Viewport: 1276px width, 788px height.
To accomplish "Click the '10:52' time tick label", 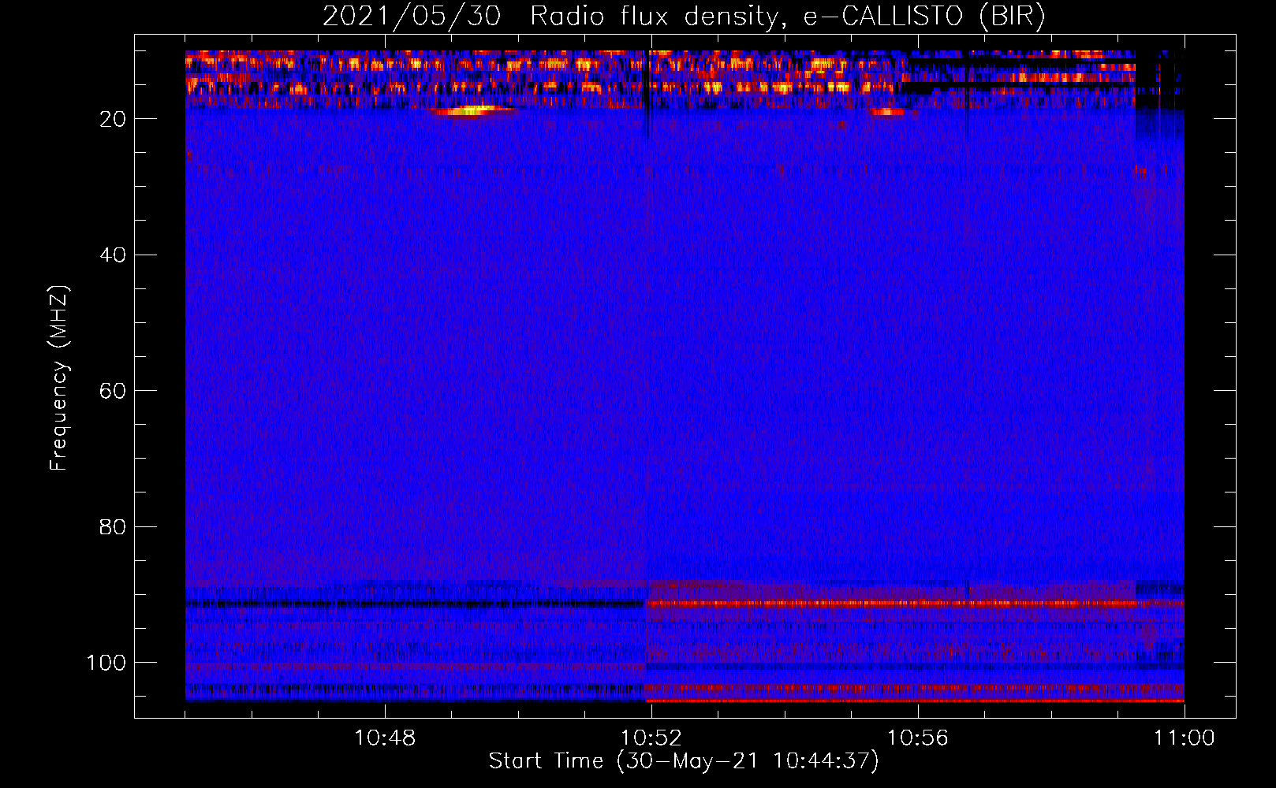I will point(651,738).
